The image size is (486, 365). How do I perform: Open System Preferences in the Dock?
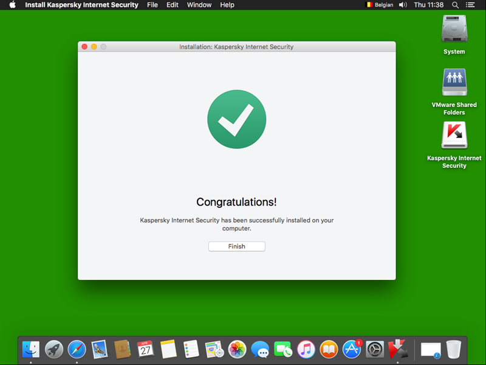[375, 349]
